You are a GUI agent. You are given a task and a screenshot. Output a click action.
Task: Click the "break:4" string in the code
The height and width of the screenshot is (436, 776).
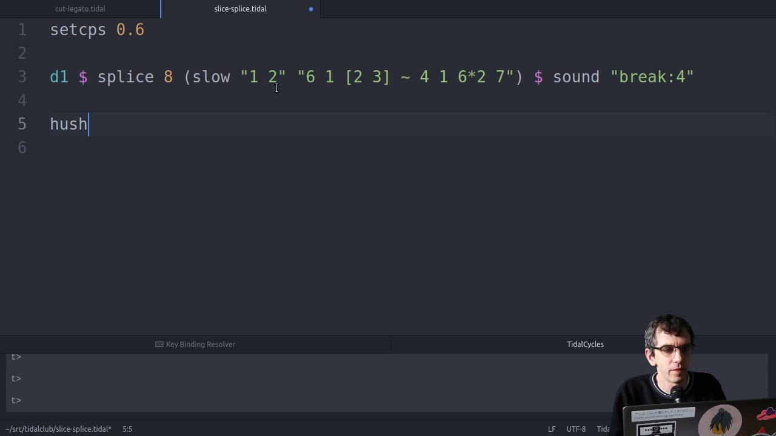coord(652,77)
